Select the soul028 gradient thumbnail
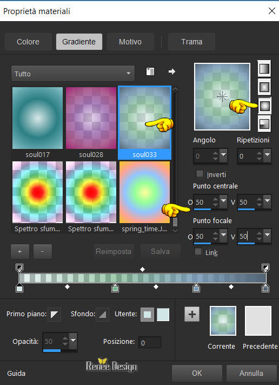This screenshot has height=385, width=279. click(91, 122)
